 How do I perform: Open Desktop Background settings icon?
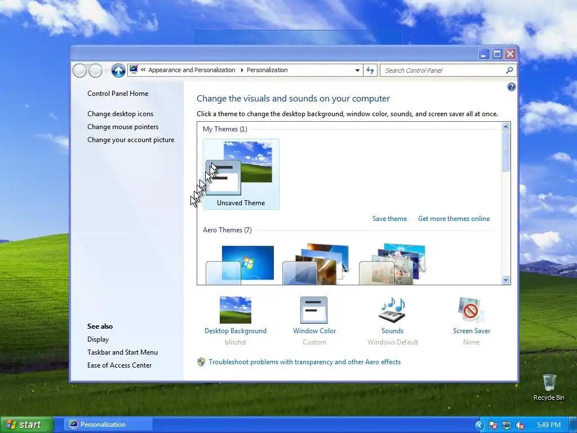235,310
